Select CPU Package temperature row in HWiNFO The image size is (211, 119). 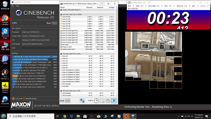[87, 84]
